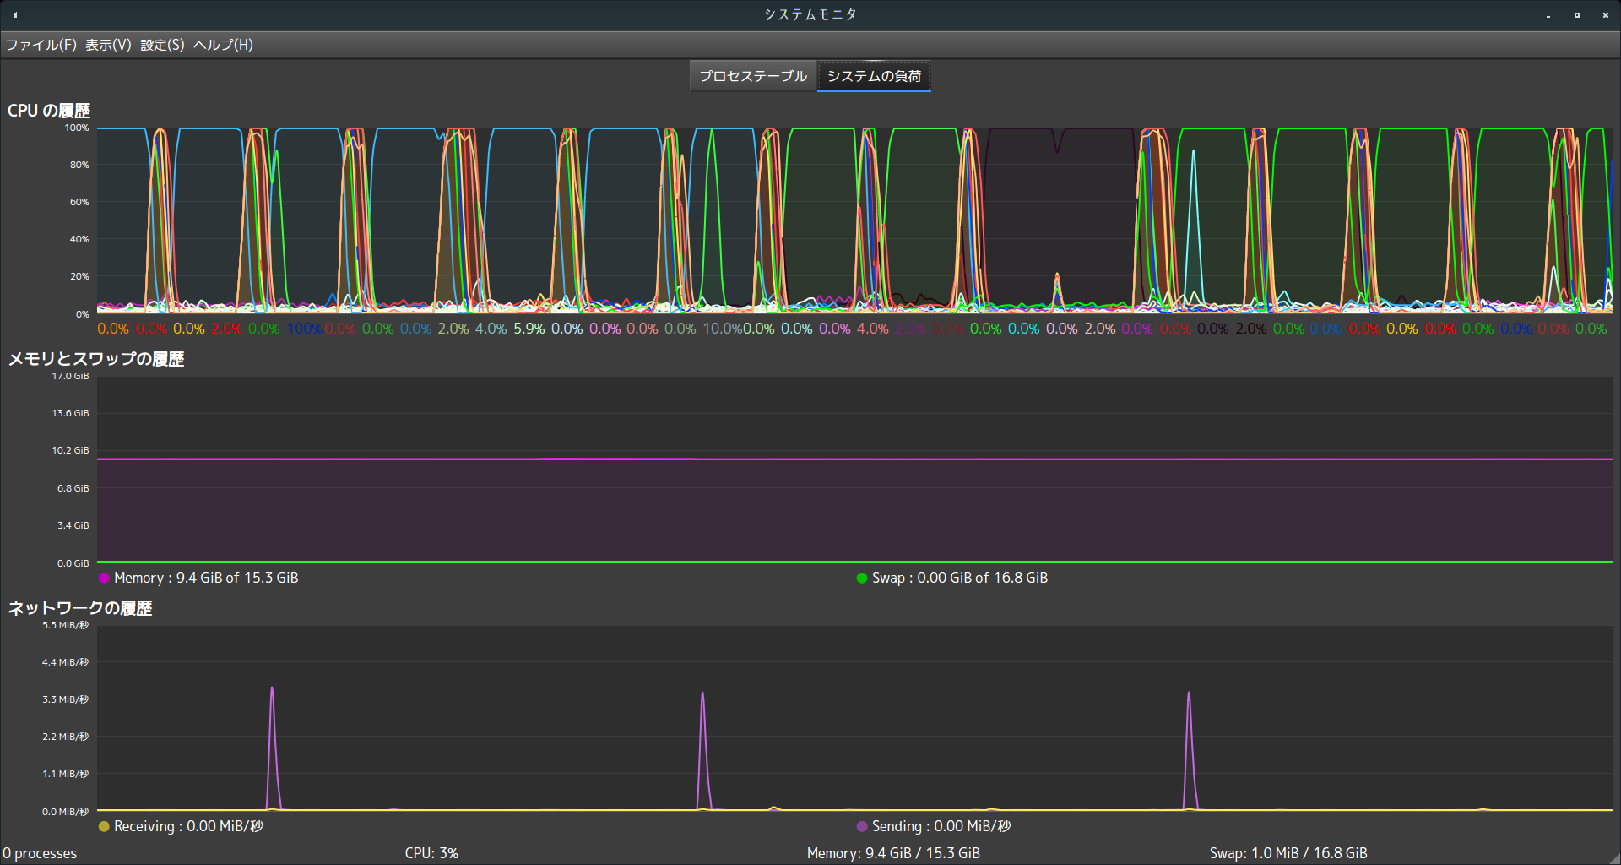This screenshot has width=1621, height=865.
Task: Click 'Memory: 9.4 GiB / 15.3 GiB' status entry
Action: 893,853
